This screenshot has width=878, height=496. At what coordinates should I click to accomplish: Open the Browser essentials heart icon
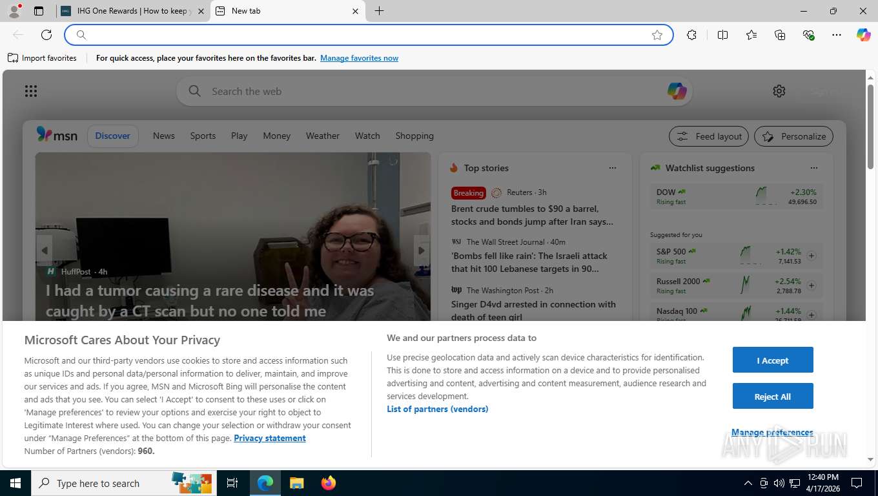coord(808,35)
